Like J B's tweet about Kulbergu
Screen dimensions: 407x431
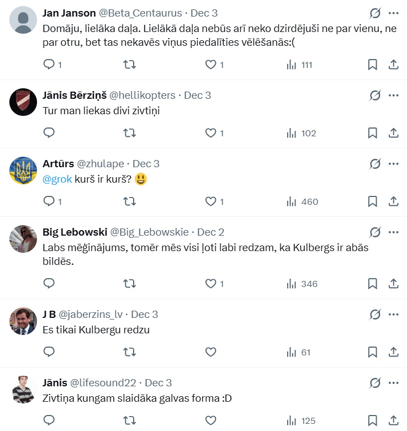click(210, 352)
